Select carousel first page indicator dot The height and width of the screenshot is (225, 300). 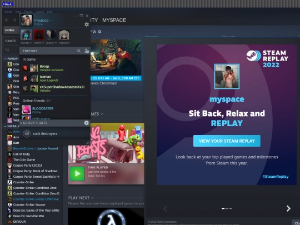(223, 208)
